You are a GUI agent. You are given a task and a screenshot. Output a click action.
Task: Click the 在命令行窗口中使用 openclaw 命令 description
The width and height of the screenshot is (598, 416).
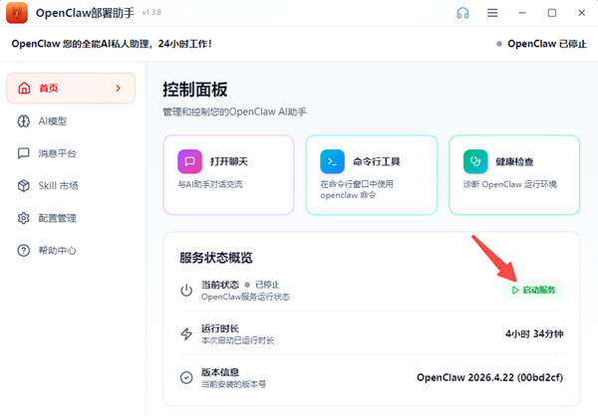[x=357, y=190]
